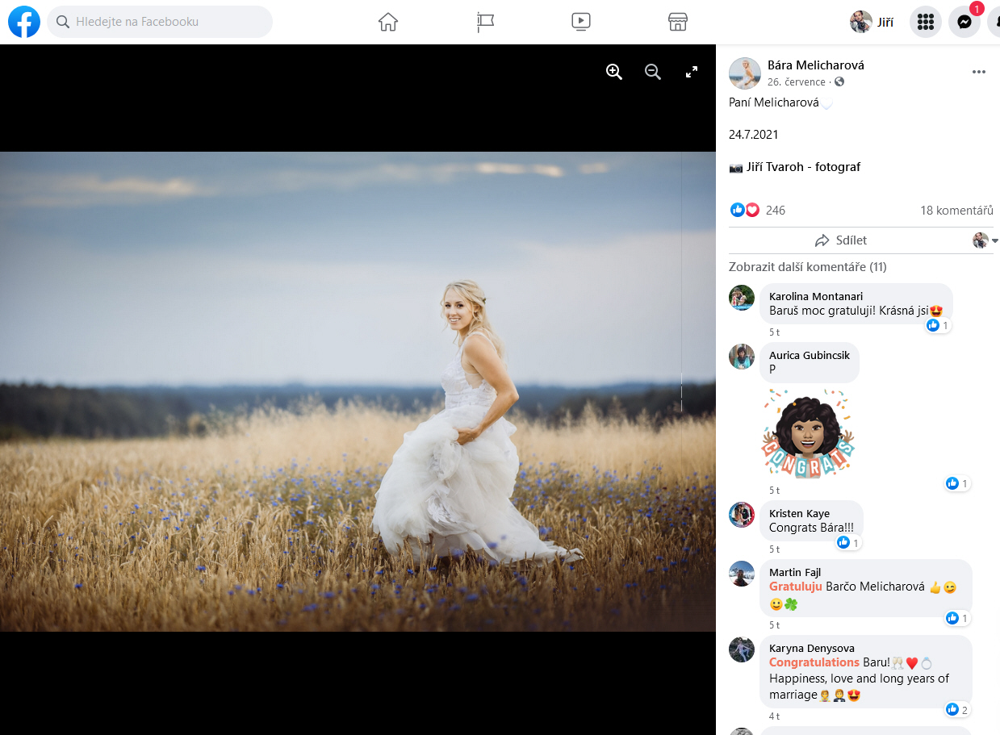
Task: Expand the comment-as profile selector
Action: (x=985, y=240)
